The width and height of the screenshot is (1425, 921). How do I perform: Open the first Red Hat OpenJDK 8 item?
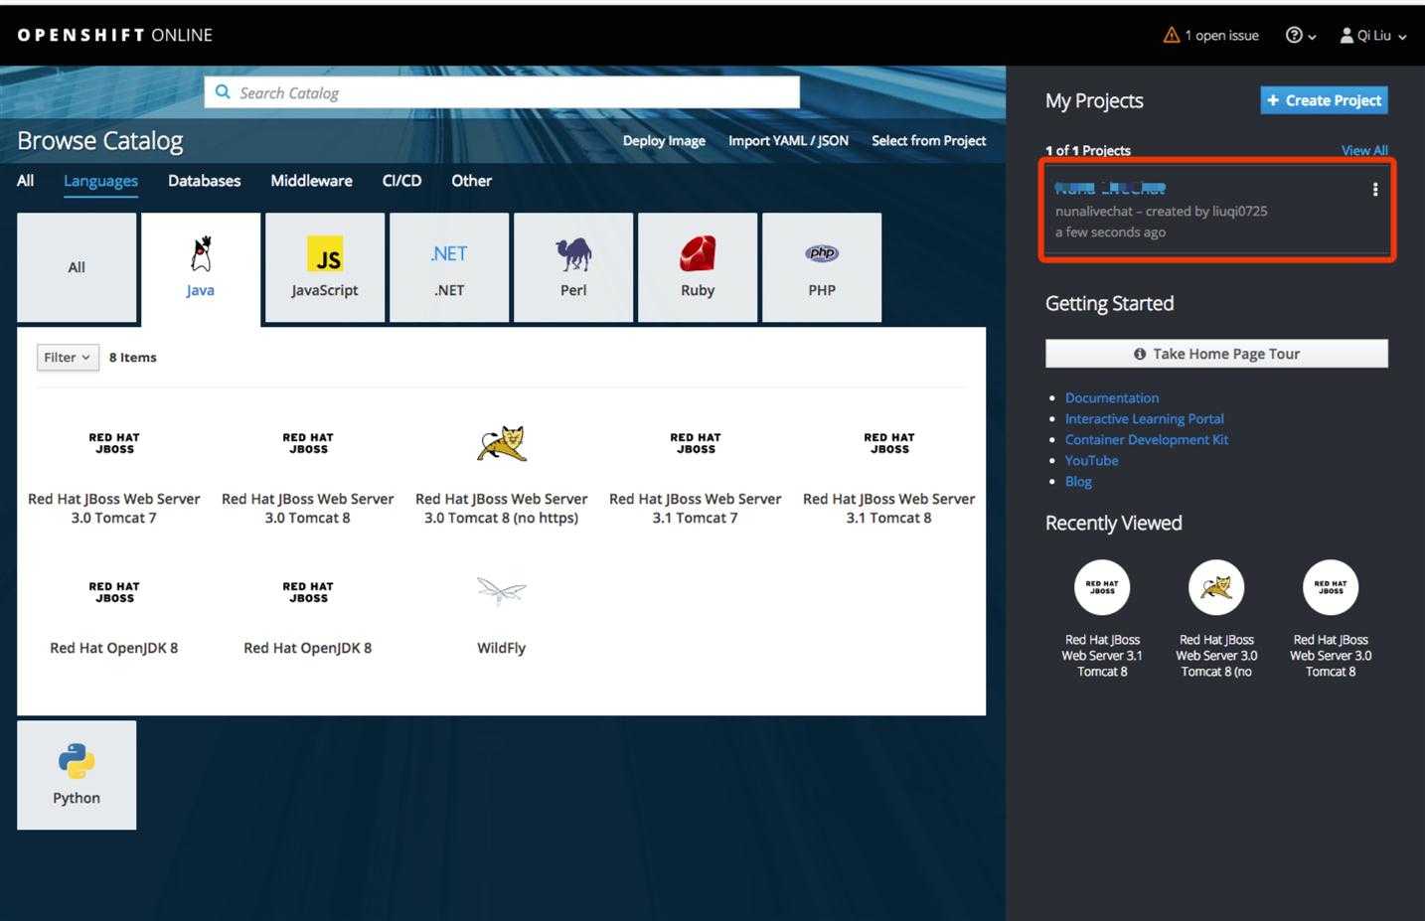coord(114,616)
